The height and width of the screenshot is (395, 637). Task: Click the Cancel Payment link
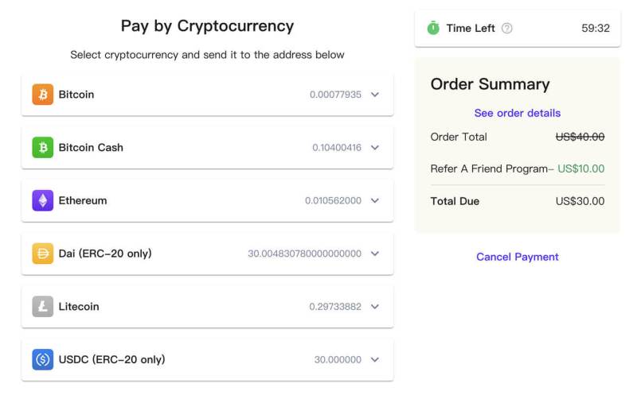click(518, 257)
